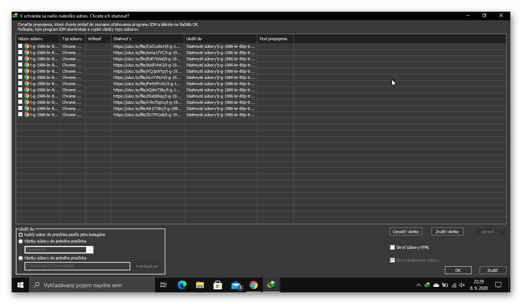
Task: Click the IDM logo in the title bar
Action: pos(15,16)
